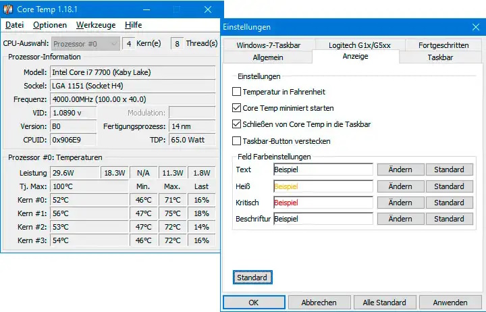This screenshot has width=486, height=312.
Task: Click Ändern for the Beschriftung color
Action: click(x=400, y=219)
